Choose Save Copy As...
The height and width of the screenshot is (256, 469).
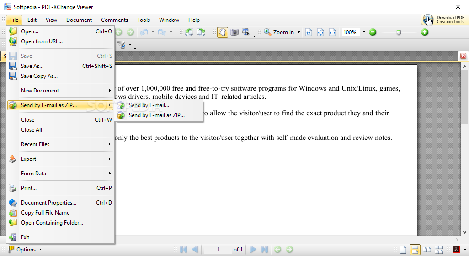click(x=60, y=76)
